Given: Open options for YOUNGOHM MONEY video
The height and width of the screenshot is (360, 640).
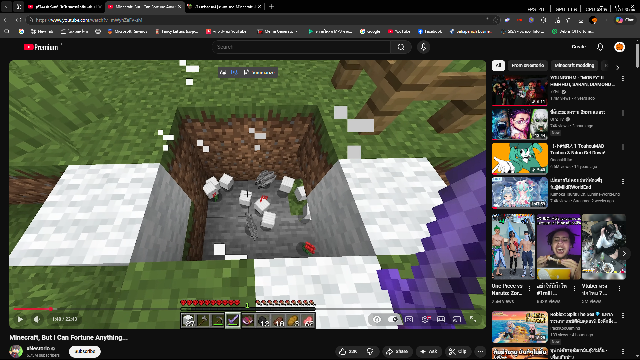Looking at the screenshot, I should coord(623,79).
